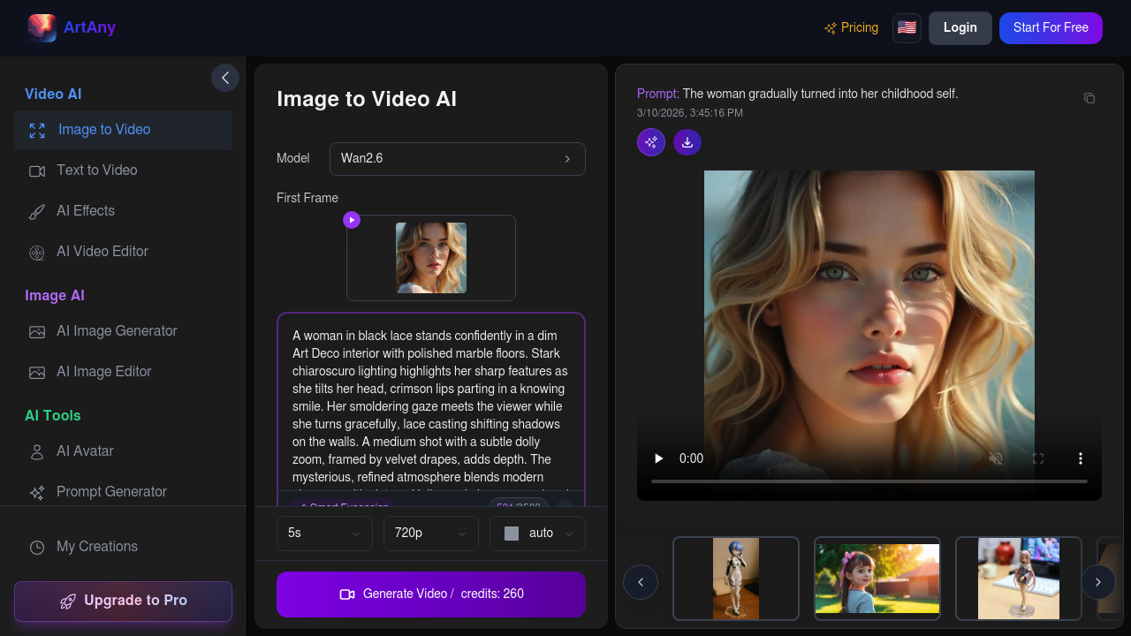Viewport: 1131px width, 636px height.
Task: Click the Generate Video button
Action: 430,594
